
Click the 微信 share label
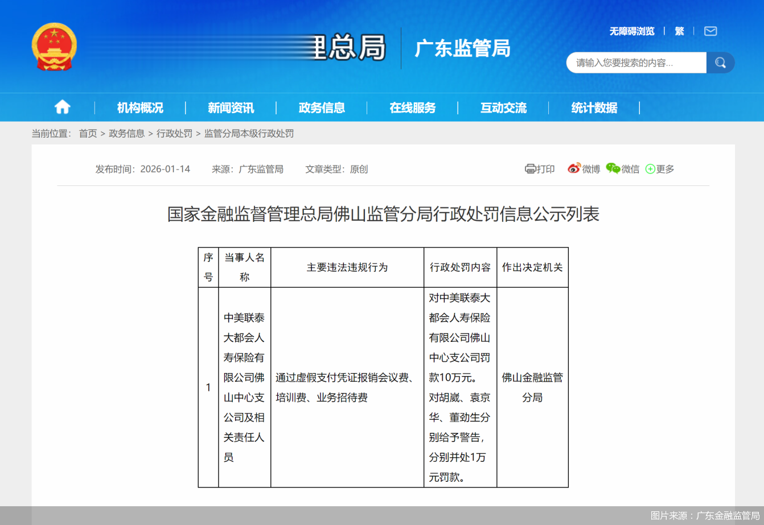(x=630, y=169)
